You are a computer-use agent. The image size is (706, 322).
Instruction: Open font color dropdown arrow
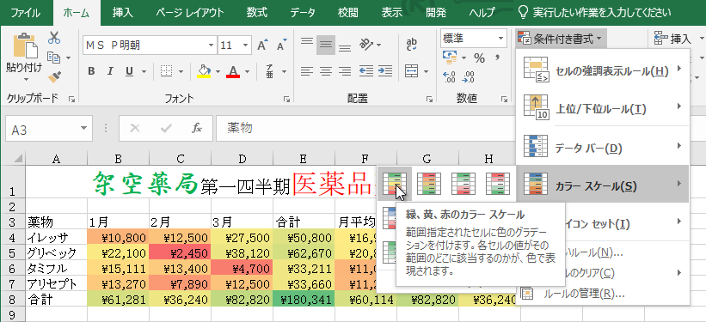pyautogui.click(x=247, y=71)
